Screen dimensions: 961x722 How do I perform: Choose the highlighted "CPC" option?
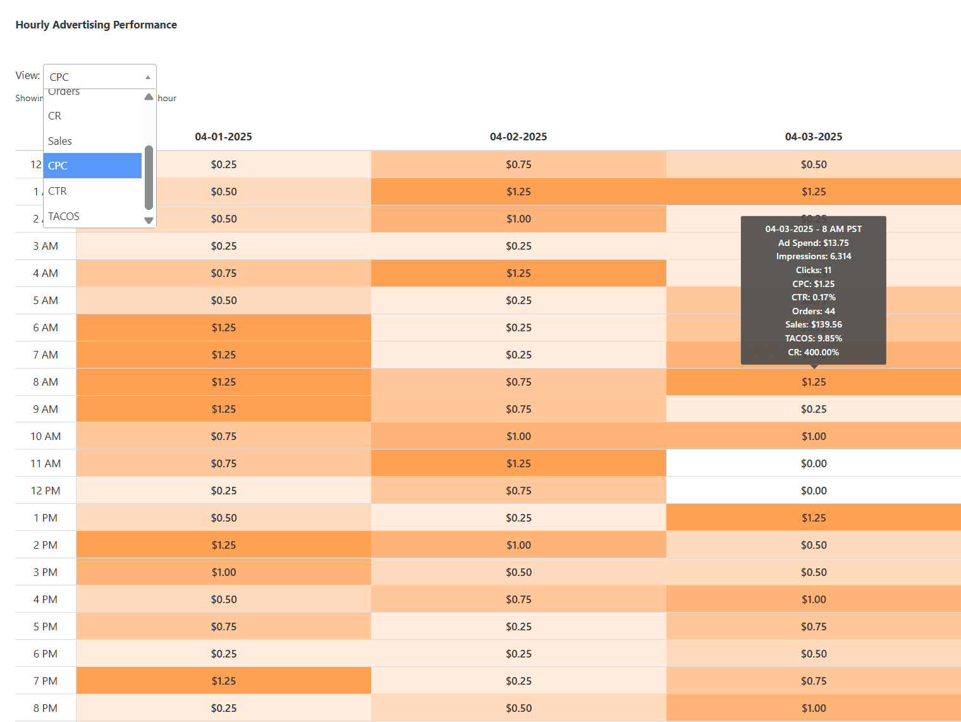(57, 165)
